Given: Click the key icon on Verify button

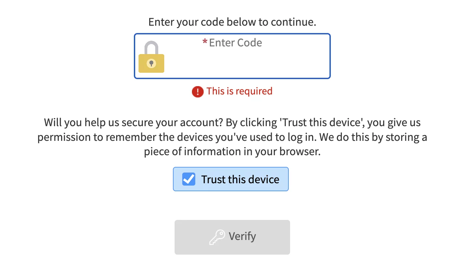Looking at the screenshot, I should pos(217,237).
